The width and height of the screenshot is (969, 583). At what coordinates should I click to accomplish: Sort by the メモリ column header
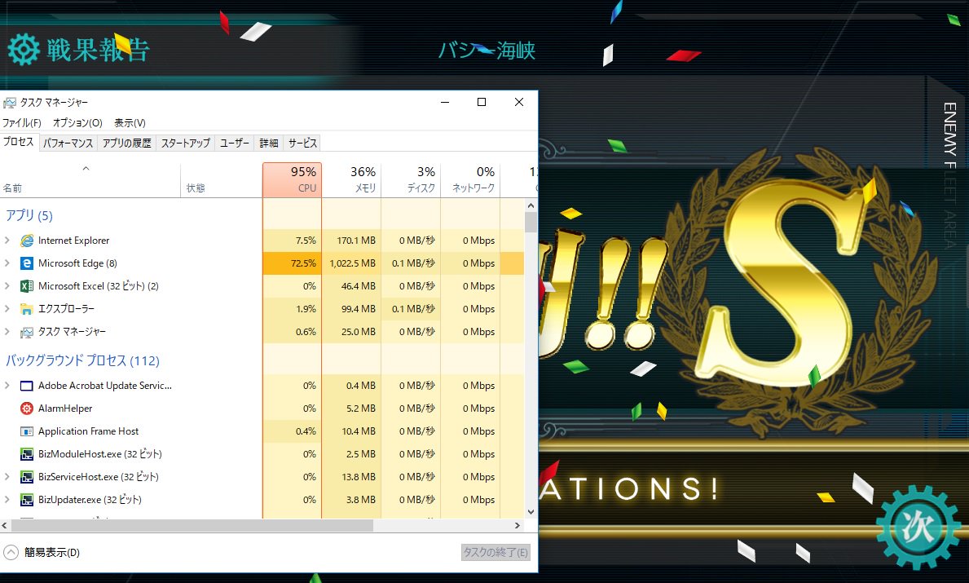[x=351, y=180]
